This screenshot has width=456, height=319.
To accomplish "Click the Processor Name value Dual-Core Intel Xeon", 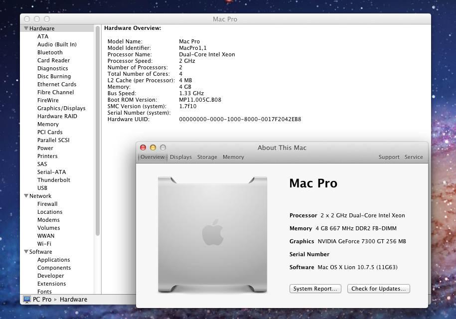I will [x=207, y=54].
